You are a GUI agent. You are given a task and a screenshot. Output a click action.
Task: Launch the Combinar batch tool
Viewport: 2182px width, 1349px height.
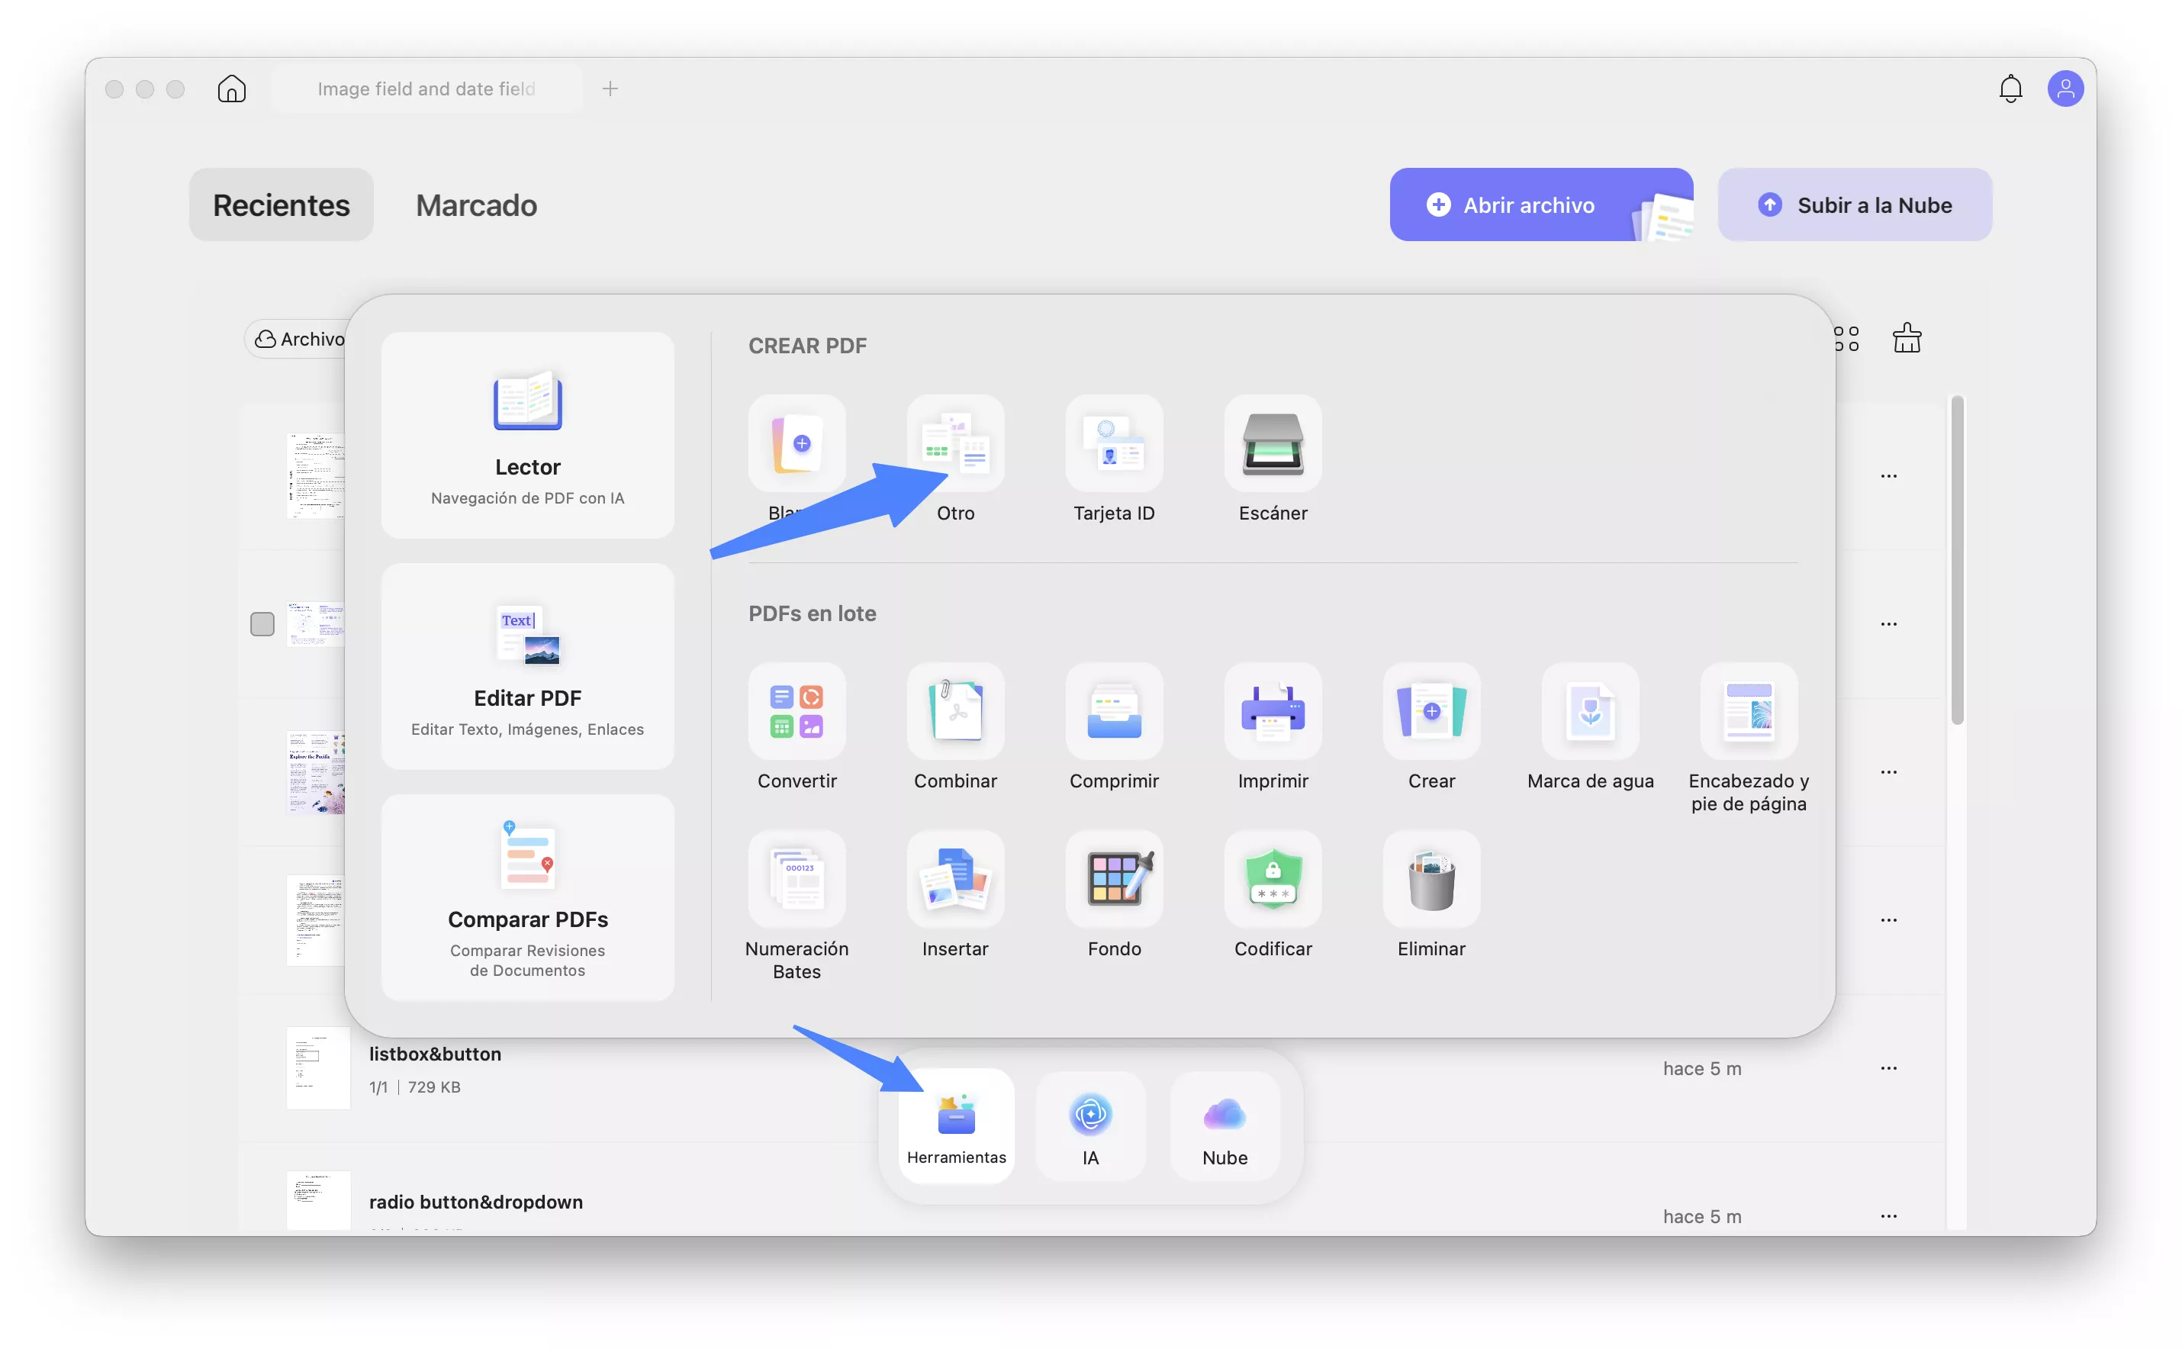point(955,711)
